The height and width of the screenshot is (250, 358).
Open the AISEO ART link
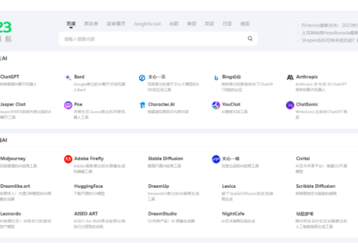86,214
